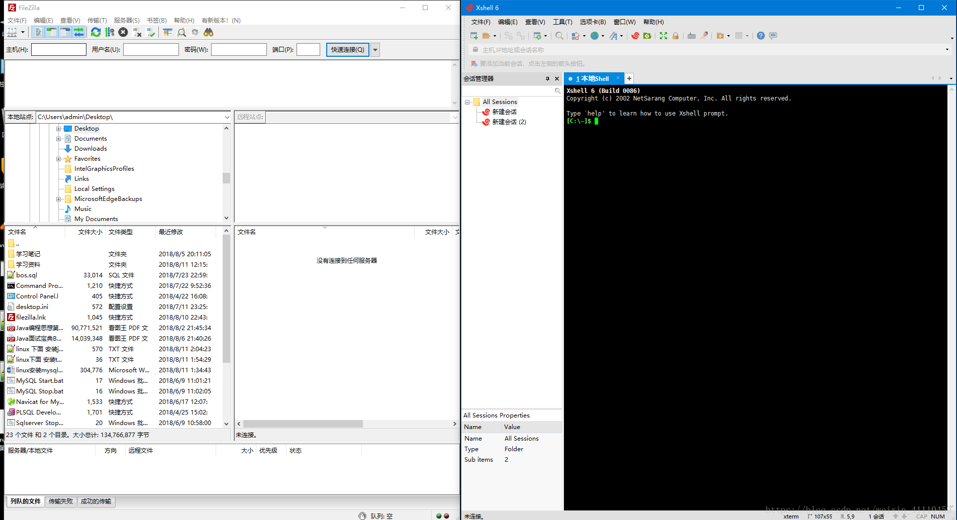
Task: Click 有新版本! (N) menu link
Action: click(x=221, y=21)
